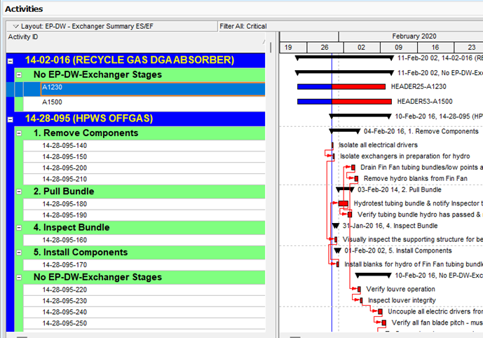Screen dimensions: 483x338
Task: Collapse the 2. Pull Bundle band
Action: (x=19, y=191)
